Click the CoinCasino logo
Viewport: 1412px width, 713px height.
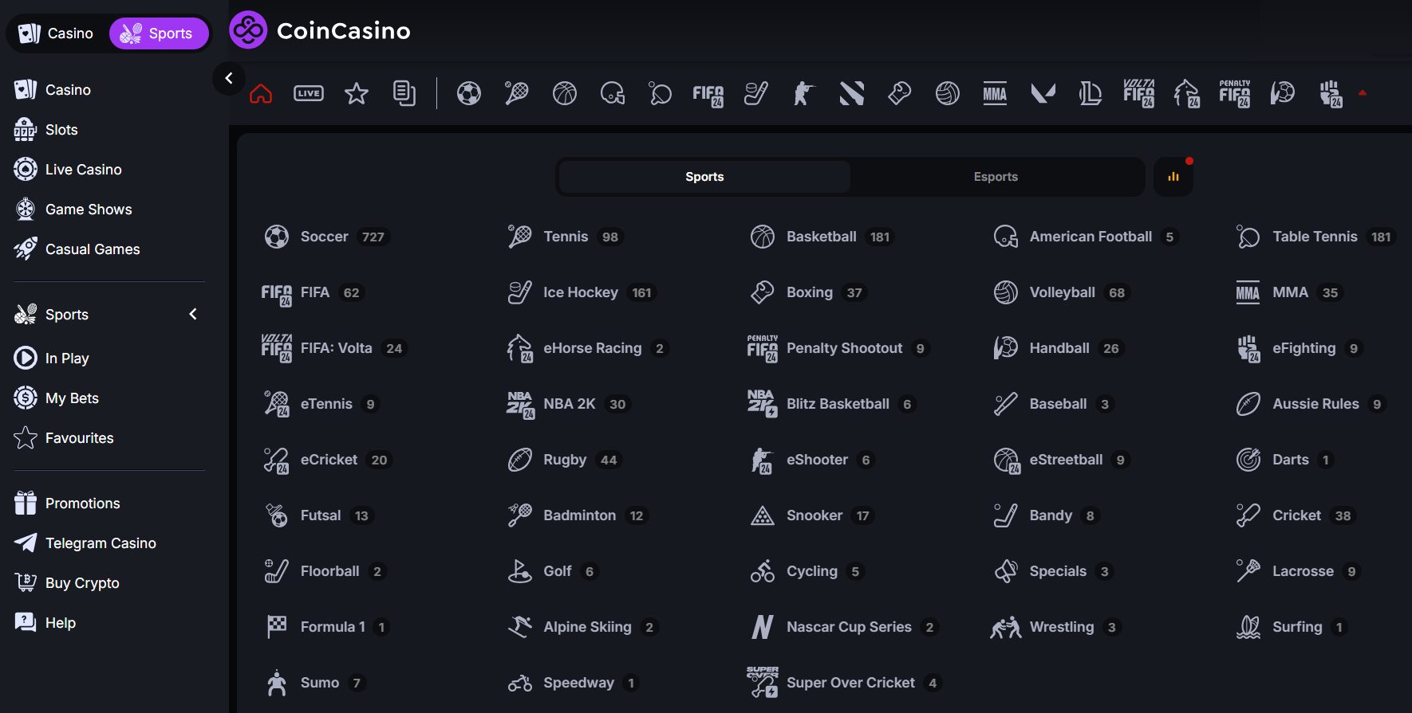point(320,30)
